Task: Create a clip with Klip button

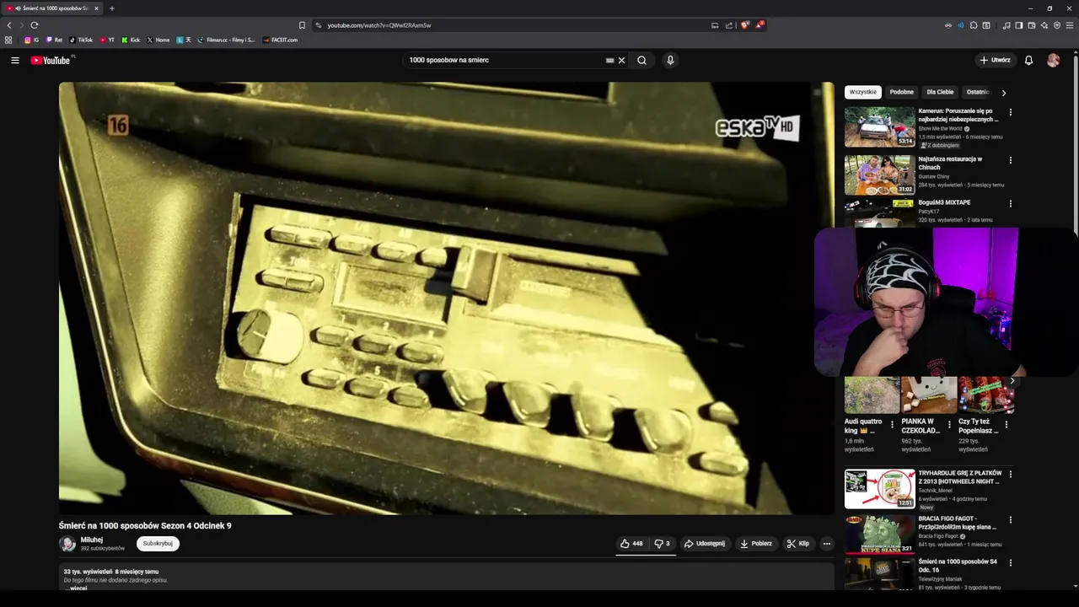Action: pos(798,544)
